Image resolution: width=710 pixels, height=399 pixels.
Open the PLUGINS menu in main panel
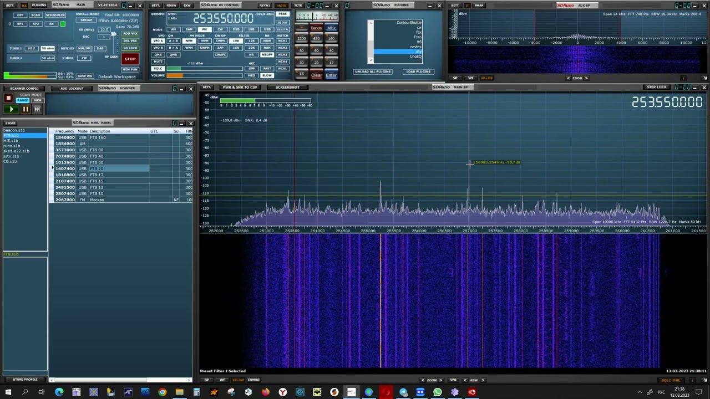click(39, 5)
